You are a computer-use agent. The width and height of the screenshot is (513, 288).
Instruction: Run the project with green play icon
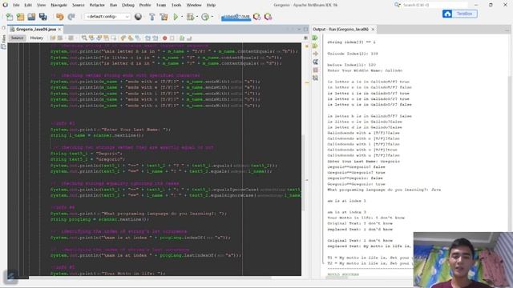point(176,17)
